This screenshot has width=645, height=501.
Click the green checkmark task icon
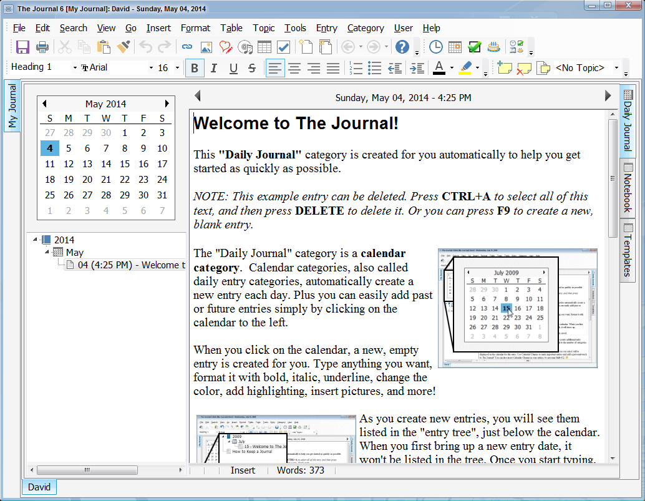point(474,47)
